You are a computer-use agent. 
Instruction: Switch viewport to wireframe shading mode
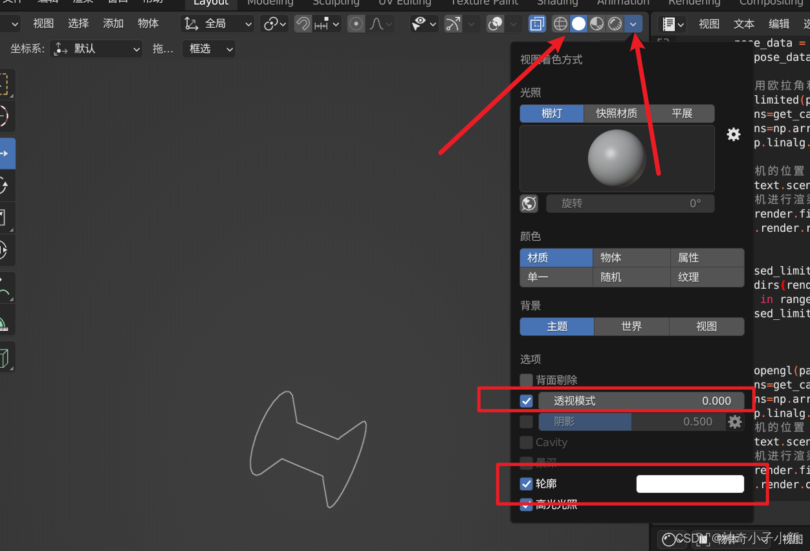tap(560, 23)
